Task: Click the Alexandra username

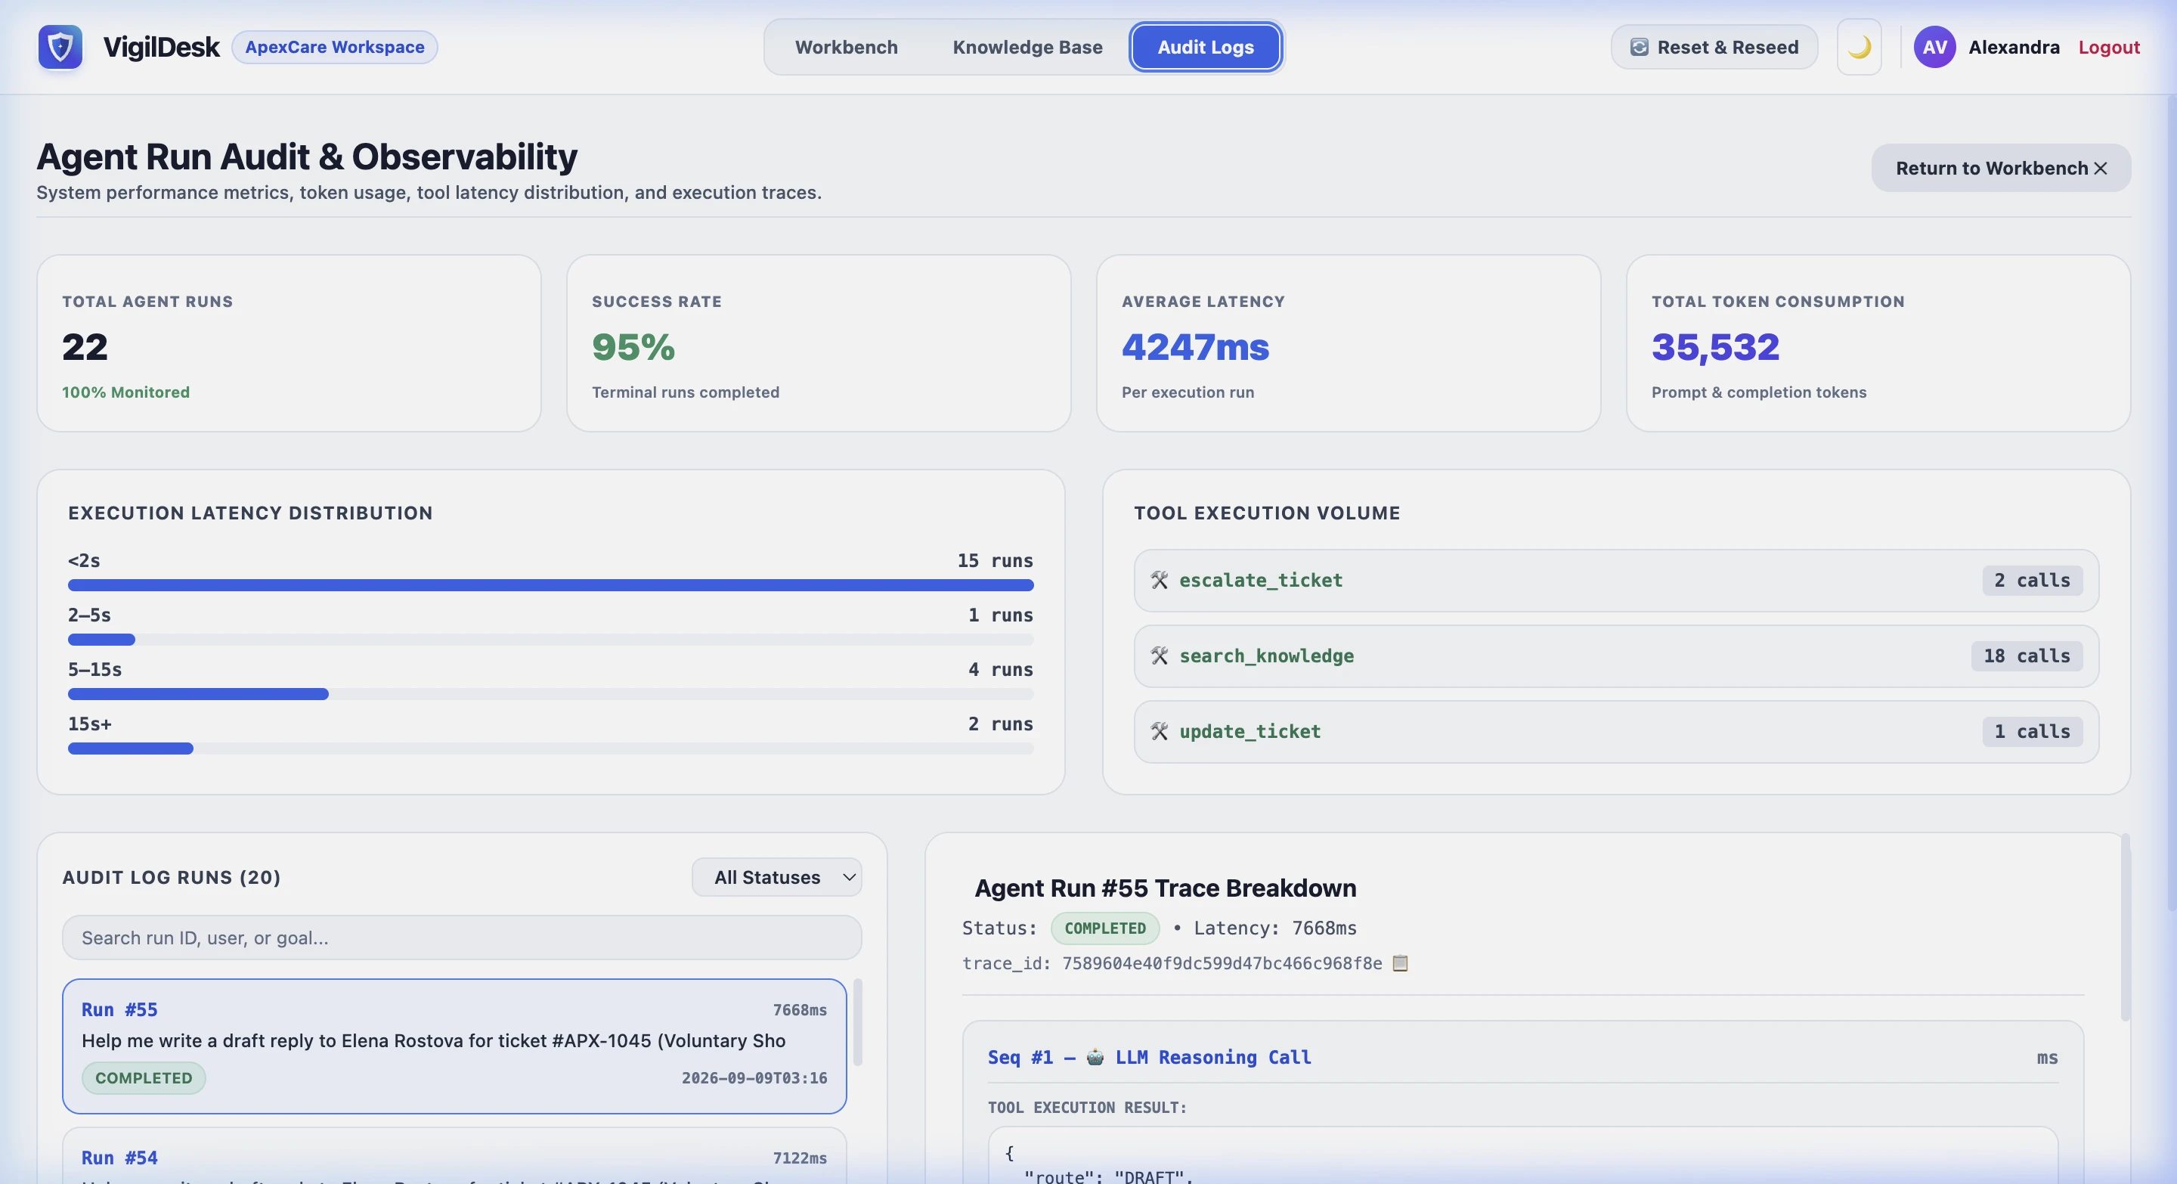Action: (x=2014, y=48)
